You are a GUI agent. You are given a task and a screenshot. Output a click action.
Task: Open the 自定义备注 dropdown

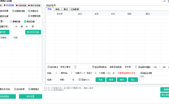pyautogui.click(x=68, y=67)
